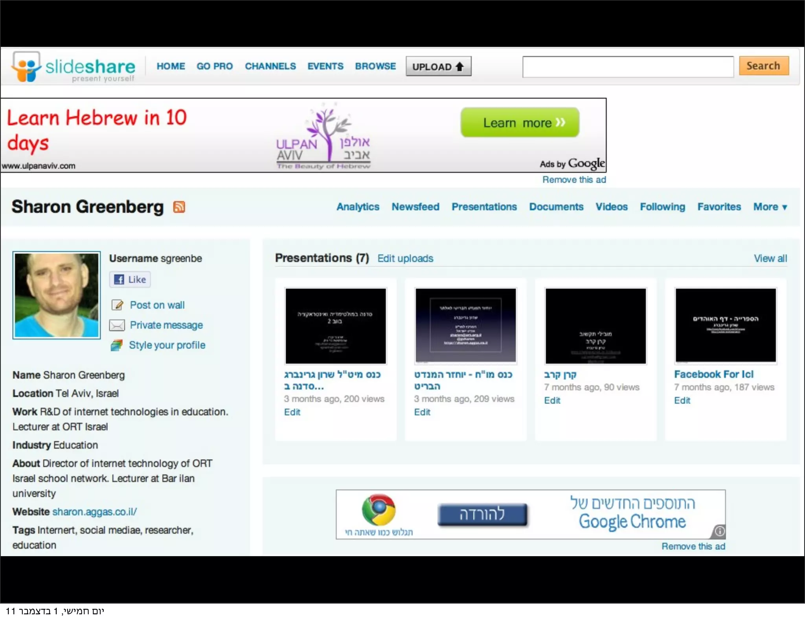The width and height of the screenshot is (805, 619).
Task: Click the ad info icon on Chrome banner
Action: tap(719, 531)
